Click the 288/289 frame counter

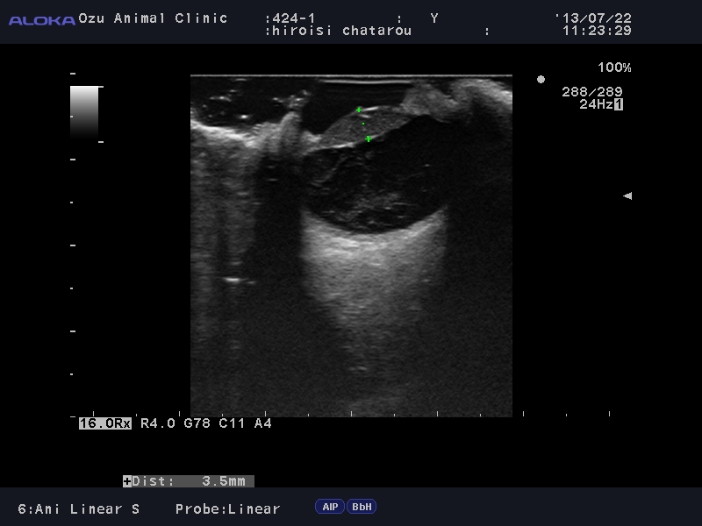pos(592,91)
